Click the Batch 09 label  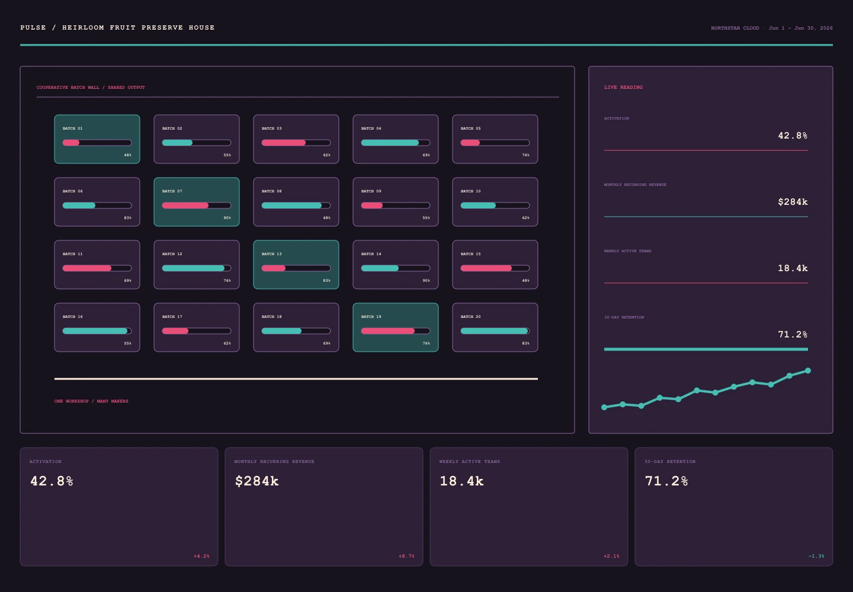coord(371,191)
